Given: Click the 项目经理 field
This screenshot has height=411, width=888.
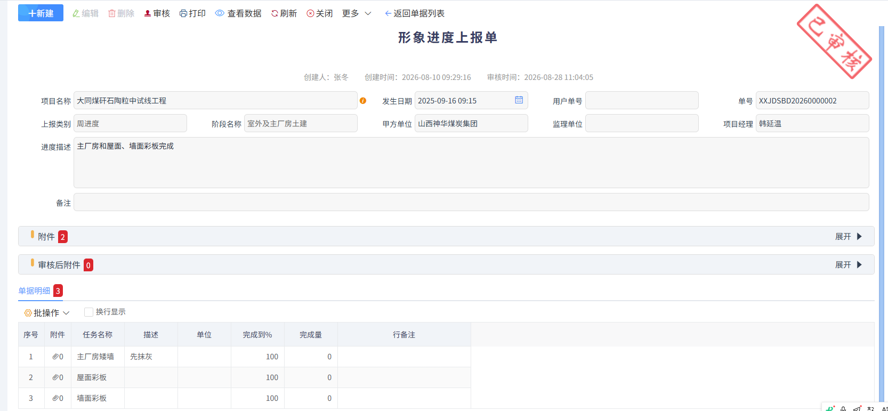Looking at the screenshot, I should [812, 123].
